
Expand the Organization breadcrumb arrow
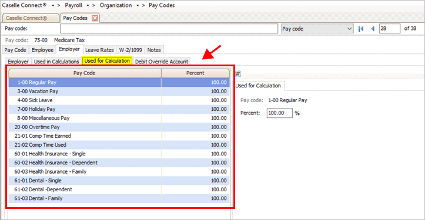[138, 5]
